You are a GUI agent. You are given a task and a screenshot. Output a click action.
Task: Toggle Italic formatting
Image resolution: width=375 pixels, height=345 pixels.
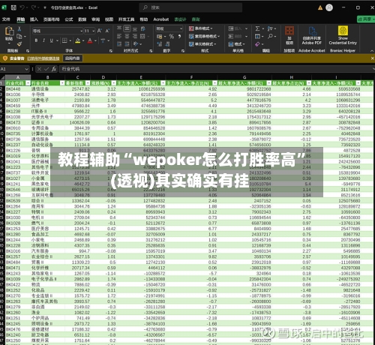43,40
